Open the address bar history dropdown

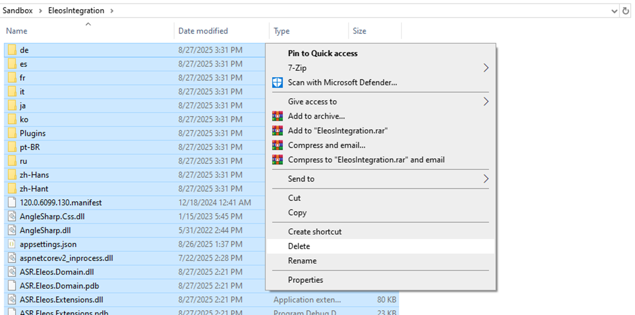click(614, 11)
